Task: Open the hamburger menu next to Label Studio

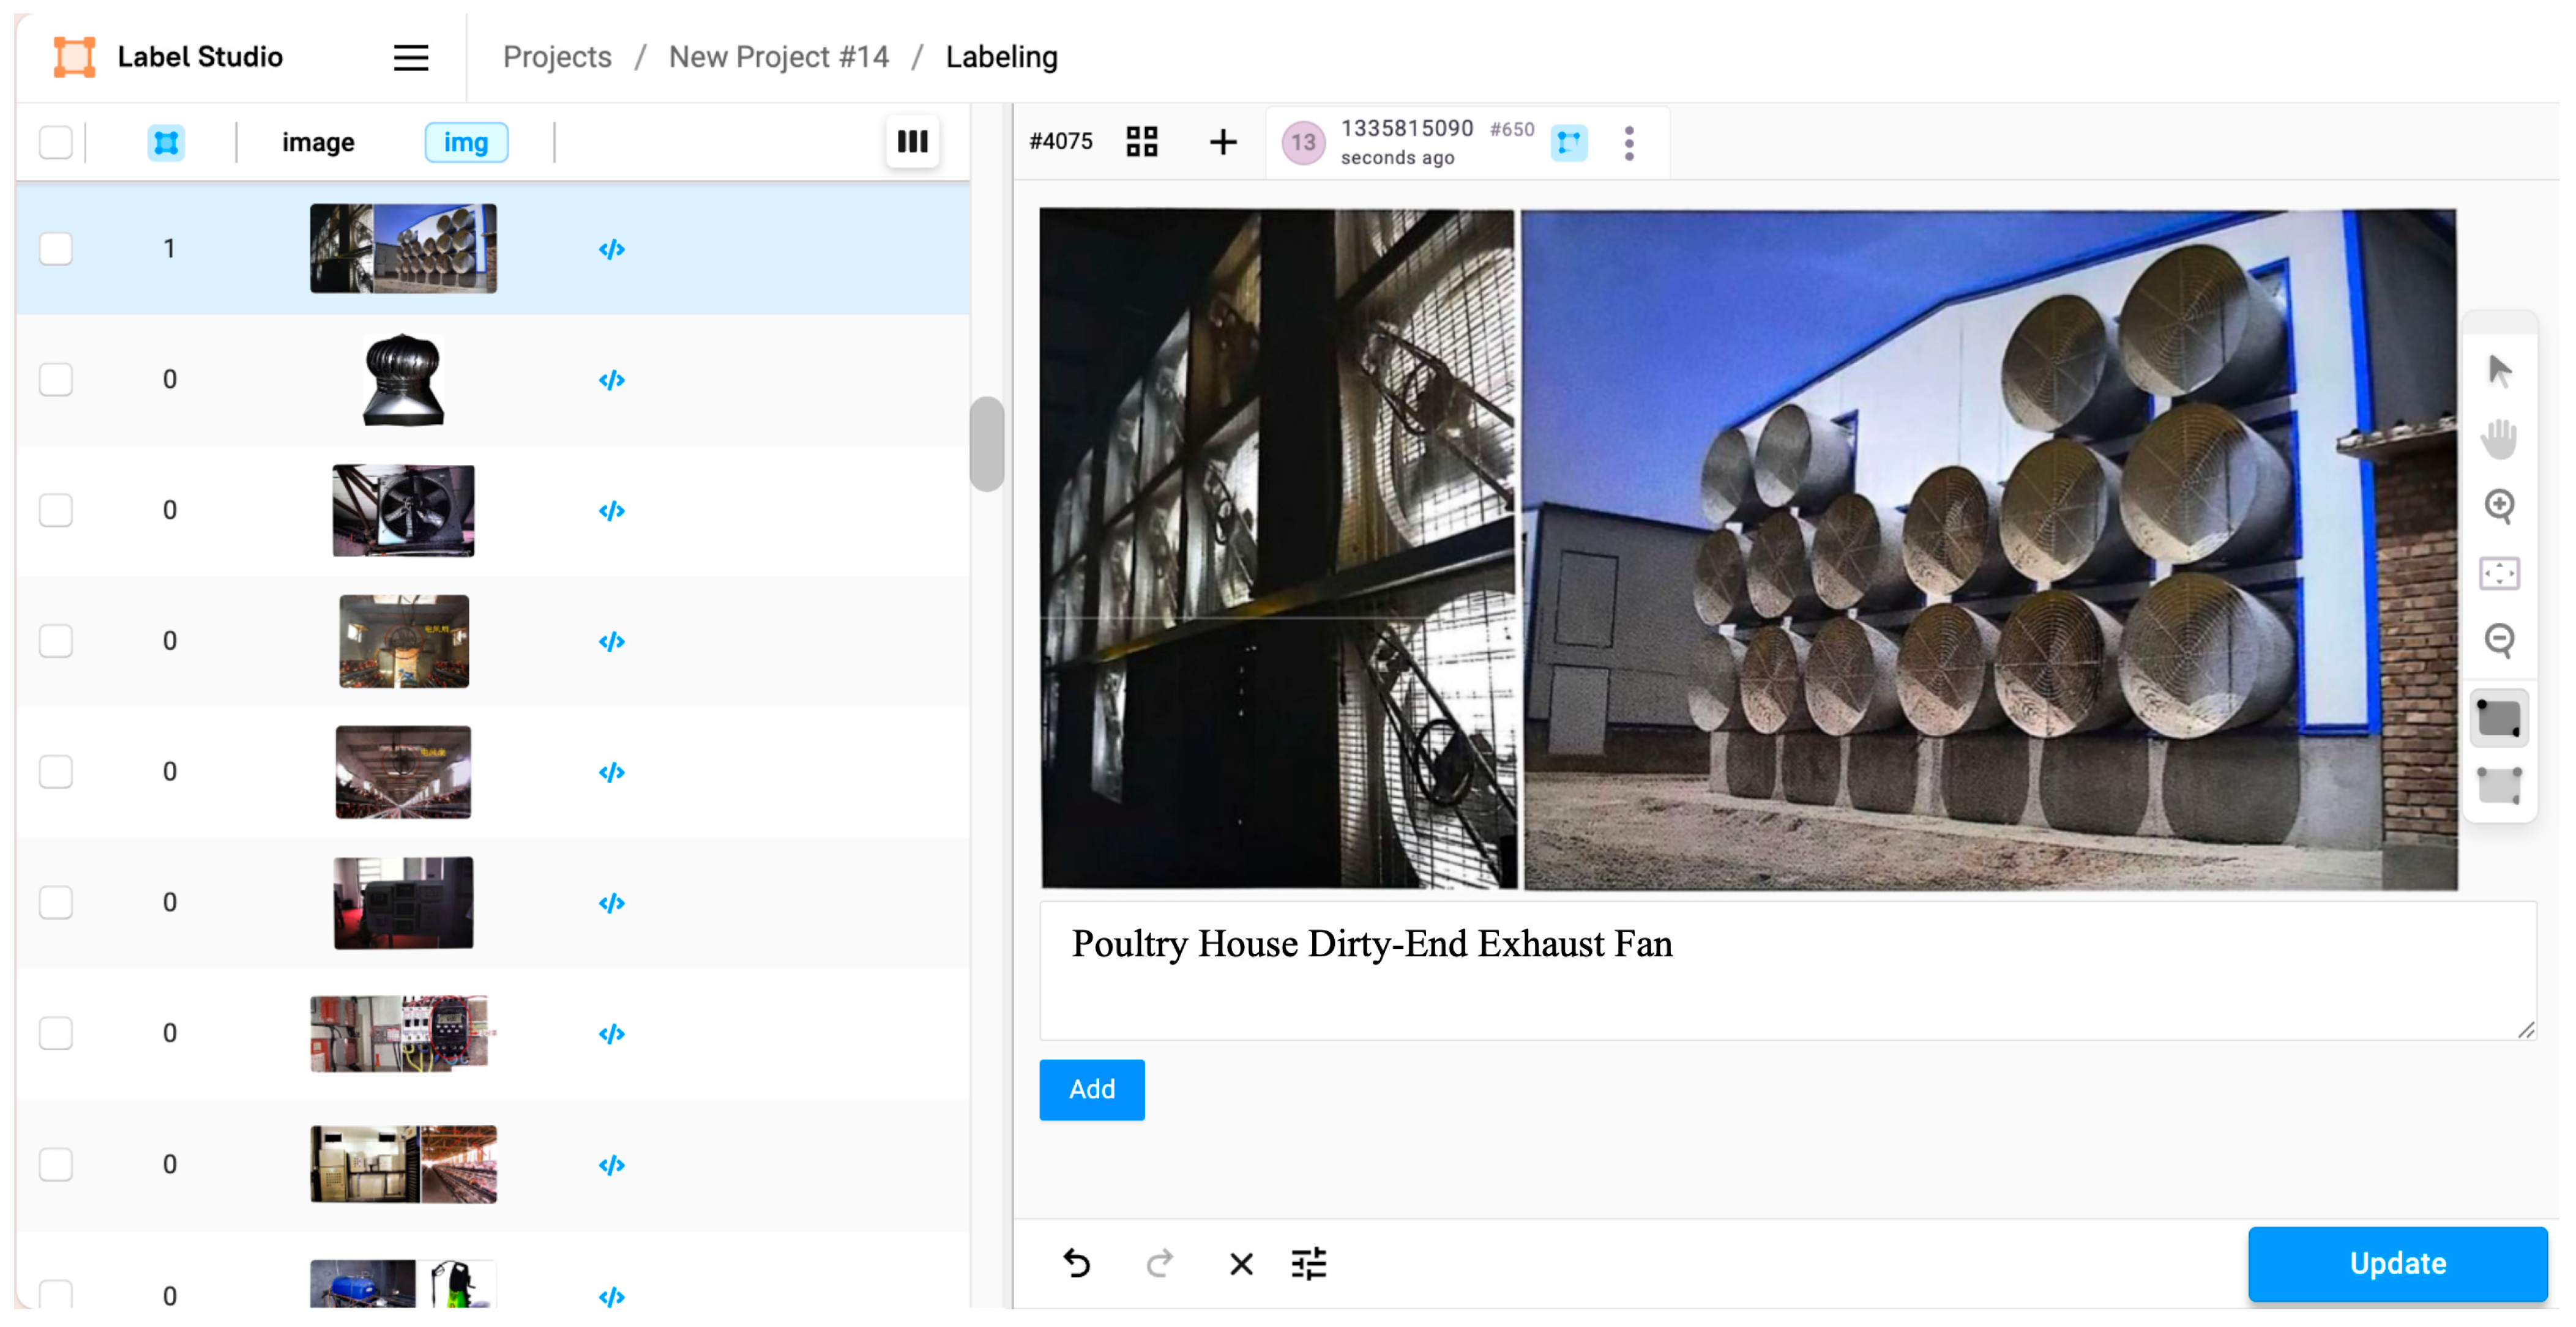Action: tap(410, 57)
